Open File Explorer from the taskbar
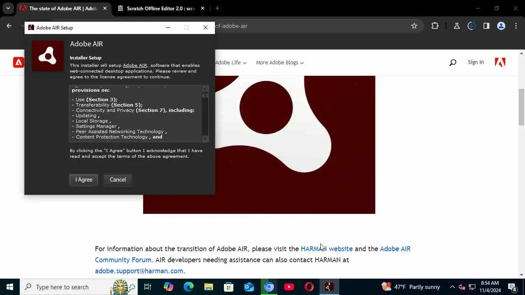525x295 pixels. coord(208,287)
